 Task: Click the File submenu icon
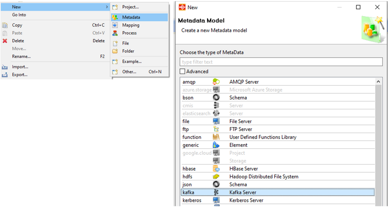pyautogui.click(x=115, y=43)
